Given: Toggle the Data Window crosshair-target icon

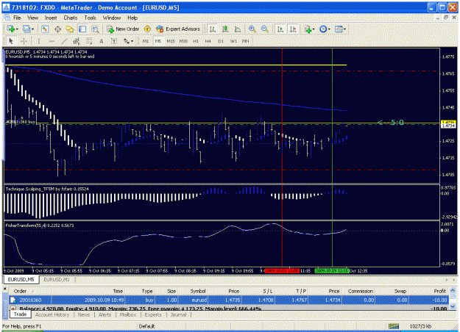Looking at the screenshot, I should point(57,29).
